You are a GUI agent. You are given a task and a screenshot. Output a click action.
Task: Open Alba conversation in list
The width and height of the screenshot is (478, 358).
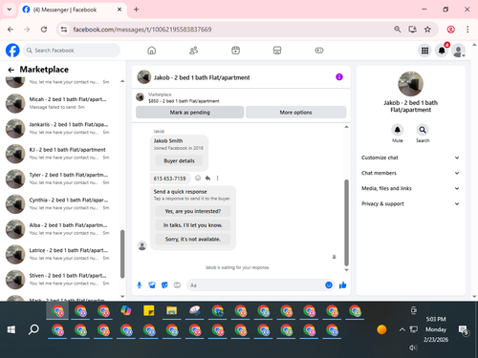(x=60, y=229)
